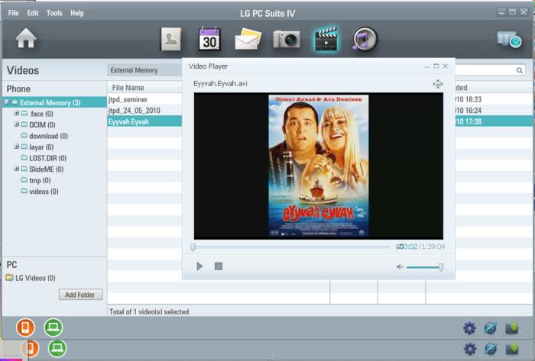Toggle the video player fullscreen icon
Screen dimensions: 535x361
(437, 84)
